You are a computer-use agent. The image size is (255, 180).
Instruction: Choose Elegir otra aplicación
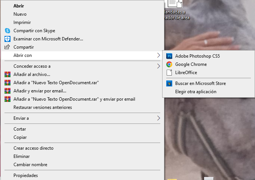point(209,92)
